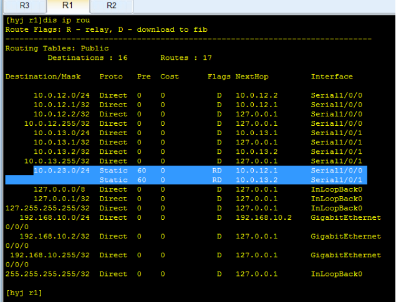This screenshot has height=302, width=396.
Task: Click the 'Route Flags' legend line
Action: (106, 30)
